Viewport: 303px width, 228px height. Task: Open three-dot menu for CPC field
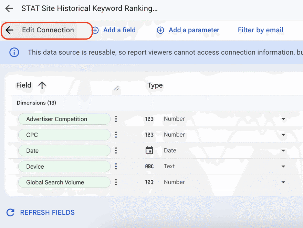pyautogui.click(x=116, y=135)
